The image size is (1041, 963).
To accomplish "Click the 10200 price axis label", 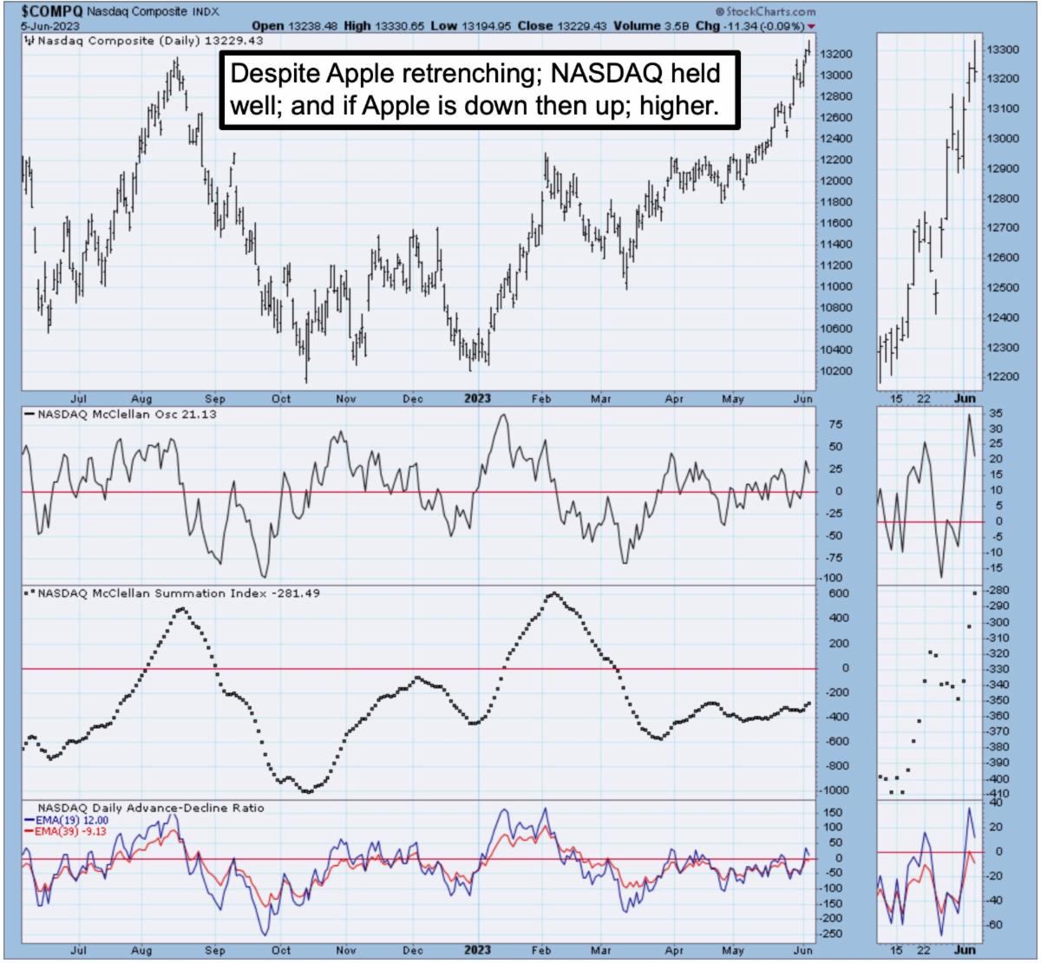I will 838,371.
